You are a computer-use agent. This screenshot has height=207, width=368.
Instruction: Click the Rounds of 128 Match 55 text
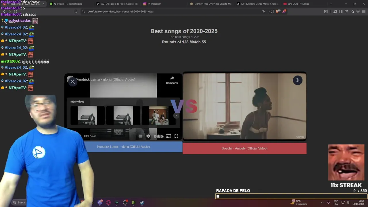tap(184, 42)
